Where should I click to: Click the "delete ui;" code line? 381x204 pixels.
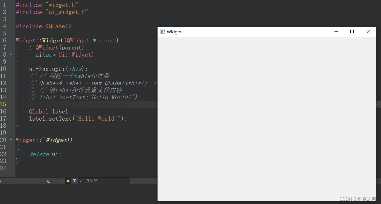point(45,154)
